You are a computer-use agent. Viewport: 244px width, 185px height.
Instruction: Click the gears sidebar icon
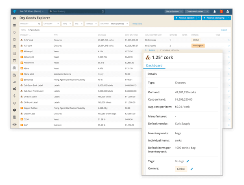tap(15, 88)
